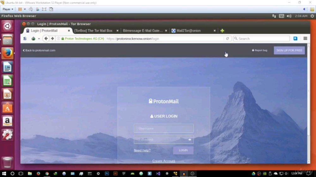Send Ctrl+Alt+Del to virtual machine
The height and width of the screenshot is (177, 316).
[31, 9]
